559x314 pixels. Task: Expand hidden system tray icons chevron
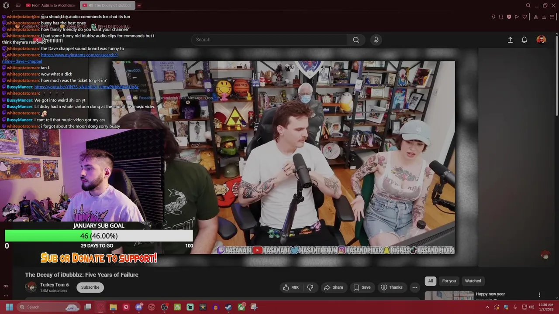tap(487, 307)
